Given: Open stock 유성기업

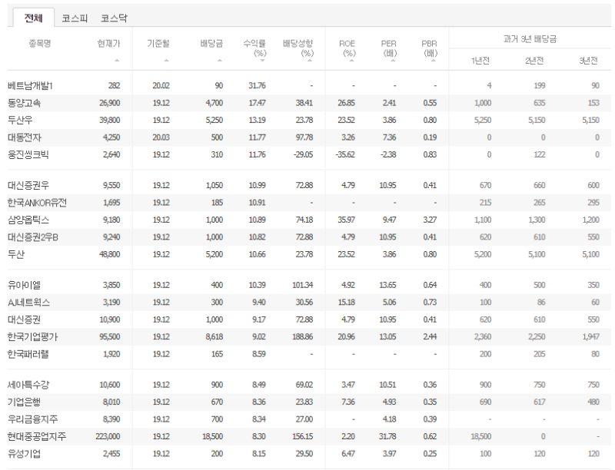Looking at the screenshot, I should coord(24,454).
